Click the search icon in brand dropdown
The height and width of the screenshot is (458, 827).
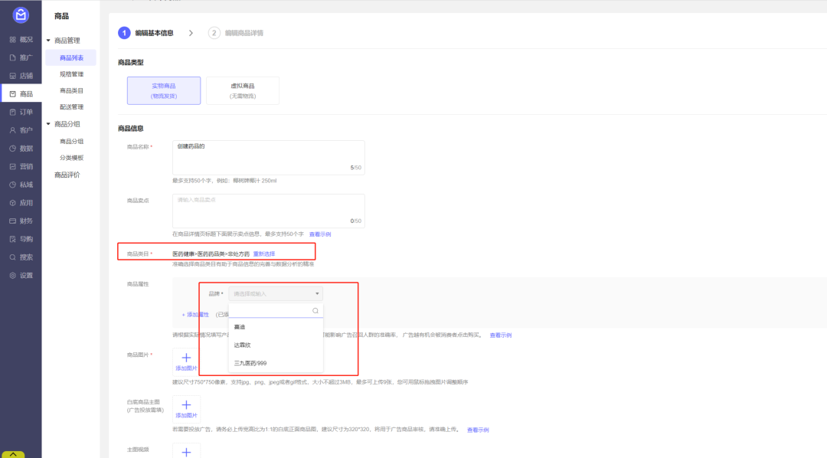pyautogui.click(x=315, y=311)
